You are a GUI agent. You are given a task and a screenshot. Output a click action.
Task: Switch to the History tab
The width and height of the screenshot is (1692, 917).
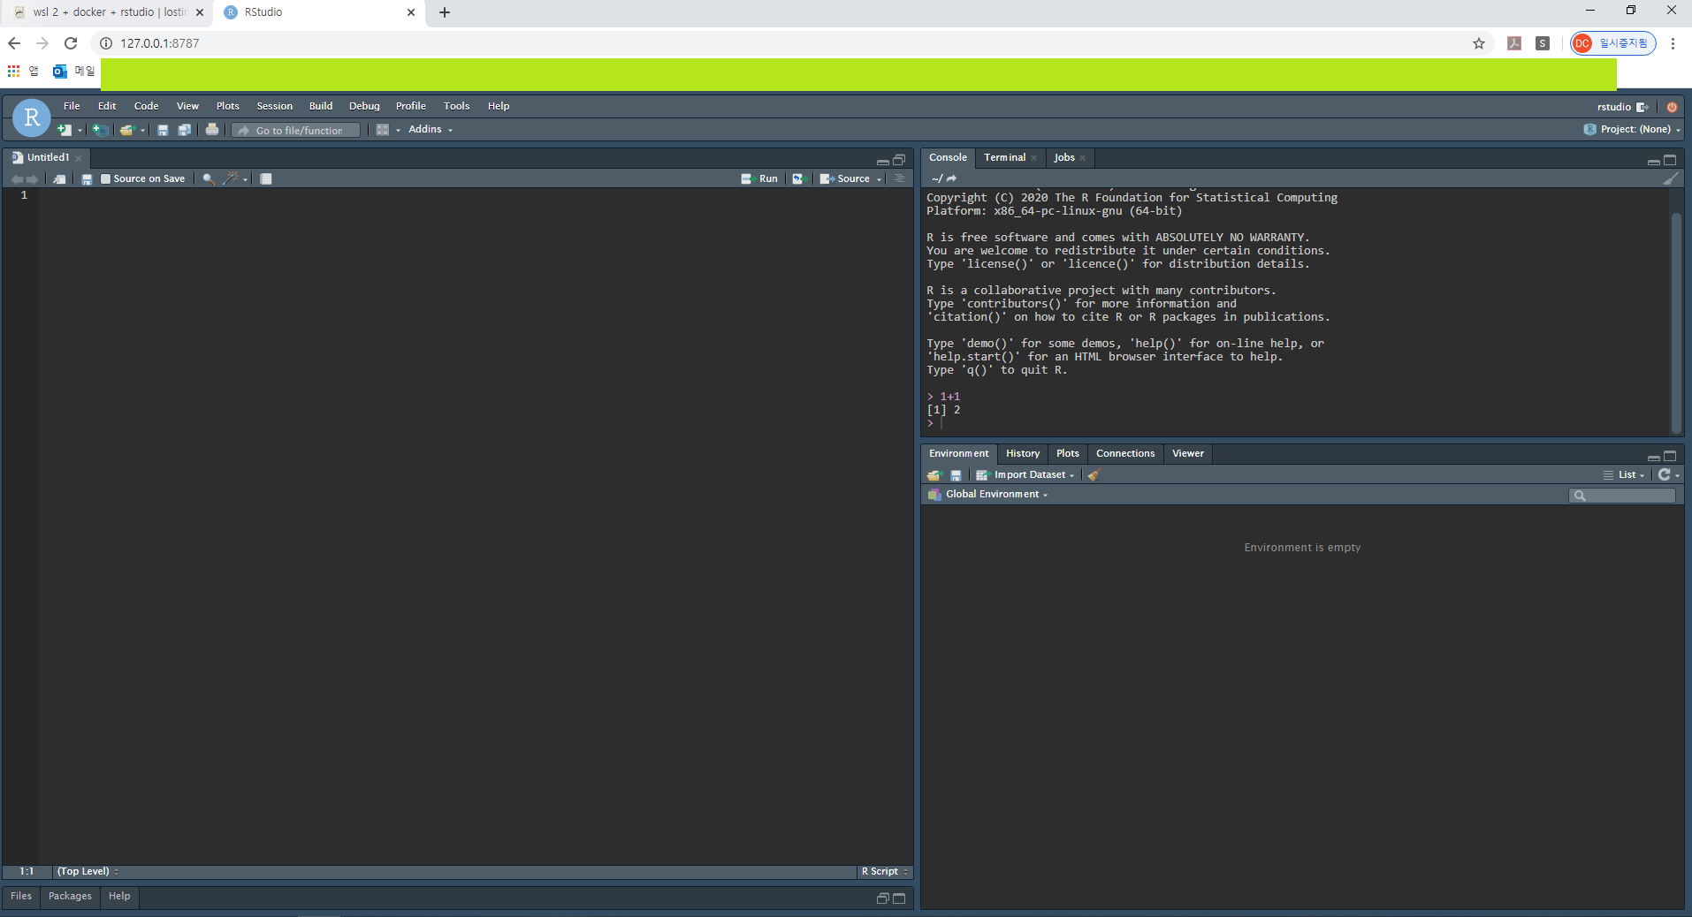click(1023, 454)
